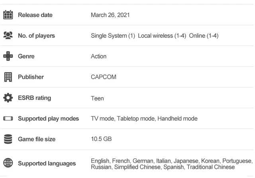The width and height of the screenshot is (255, 178).
Task: Click the TV mode, Tabletop mode text
Action: tap(123, 119)
